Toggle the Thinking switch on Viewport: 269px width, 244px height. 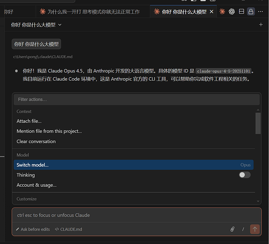[x=245, y=175]
